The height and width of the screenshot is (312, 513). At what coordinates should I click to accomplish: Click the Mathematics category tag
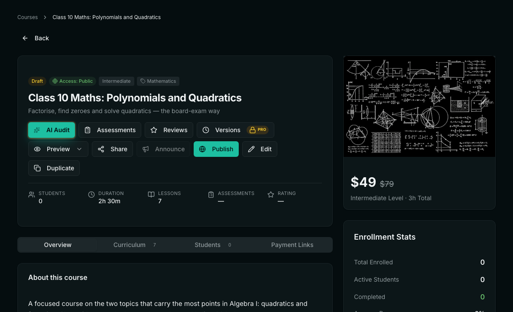158,81
